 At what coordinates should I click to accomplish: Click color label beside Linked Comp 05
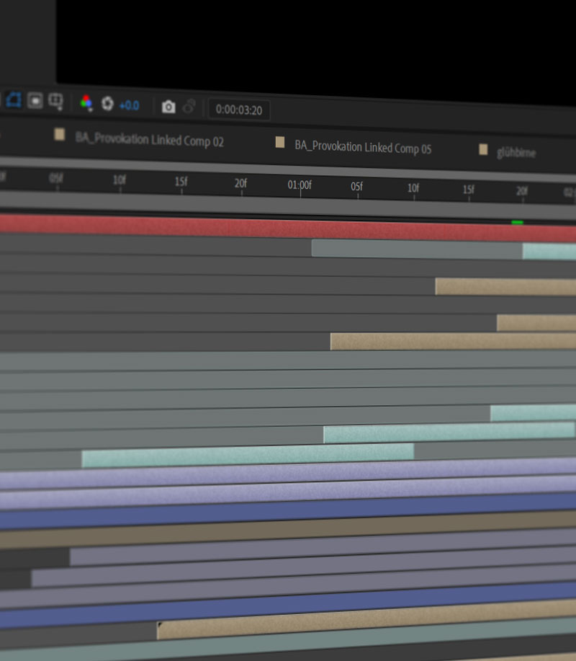[x=280, y=143]
